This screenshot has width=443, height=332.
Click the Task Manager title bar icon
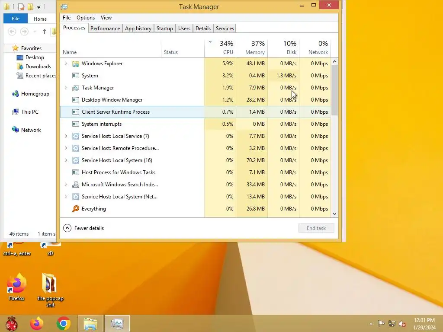coord(64,7)
